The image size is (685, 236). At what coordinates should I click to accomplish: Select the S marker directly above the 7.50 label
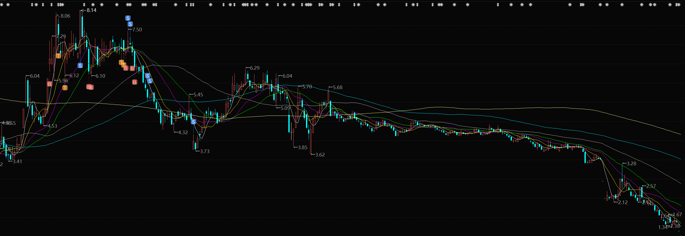click(x=130, y=24)
